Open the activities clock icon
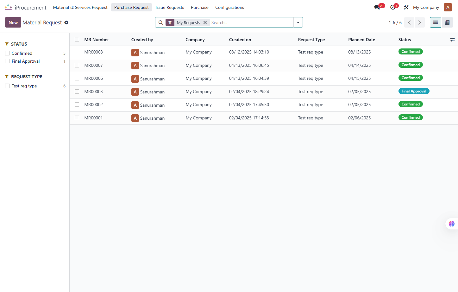The image size is (458, 292). 393,7
